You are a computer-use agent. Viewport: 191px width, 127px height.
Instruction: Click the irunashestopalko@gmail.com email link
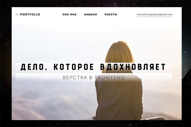pyautogui.click(x=154, y=15)
